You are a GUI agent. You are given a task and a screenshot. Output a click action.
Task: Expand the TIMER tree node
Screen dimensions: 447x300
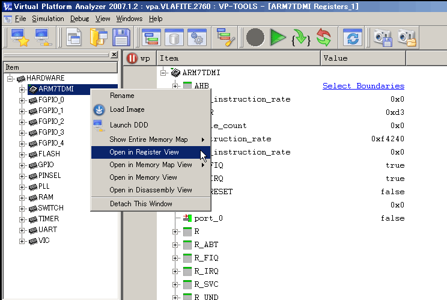pyautogui.click(x=22, y=219)
